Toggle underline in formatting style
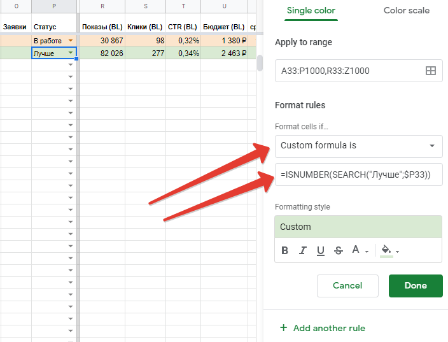The image size is (448, 342). (321, 250)
